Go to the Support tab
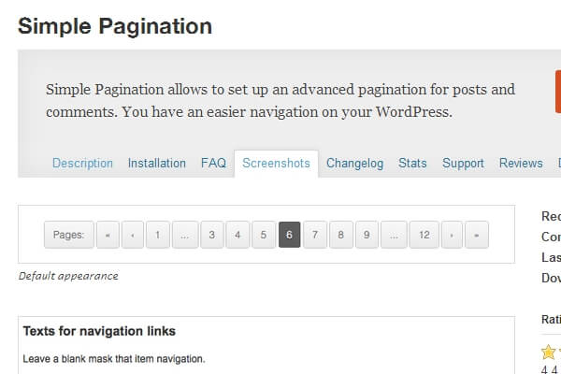This screenshot has height=374, width=561. click(x=463, y=163)
